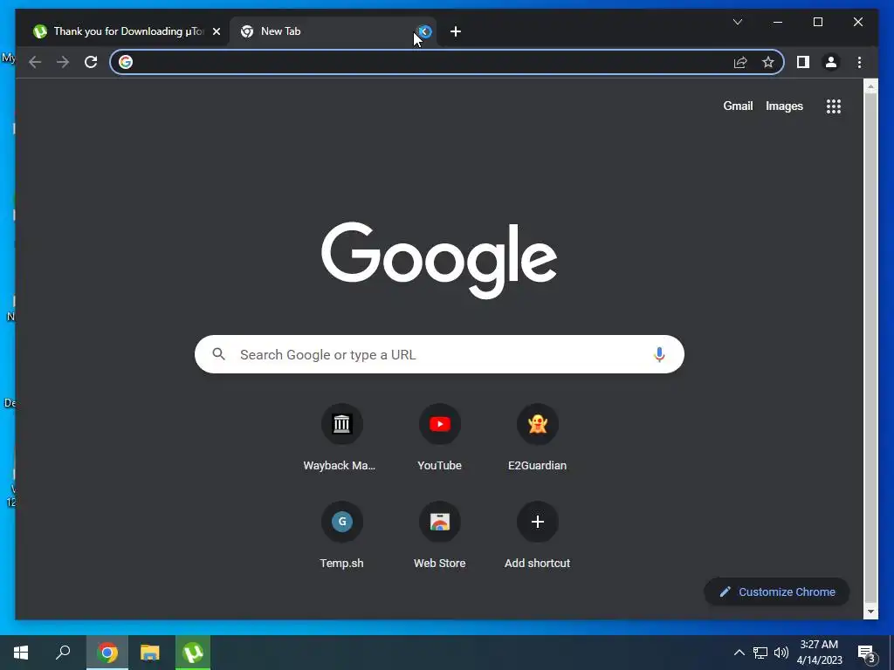Open the Web Store shortcut
This screenshot has height=670, width=894.
[440, 535]
